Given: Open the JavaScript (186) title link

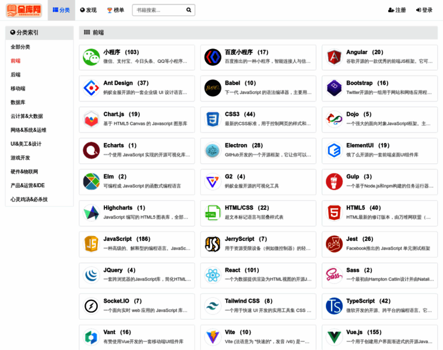Looking at the screenshot, I should pyautogui.click(x=127, y=239).
